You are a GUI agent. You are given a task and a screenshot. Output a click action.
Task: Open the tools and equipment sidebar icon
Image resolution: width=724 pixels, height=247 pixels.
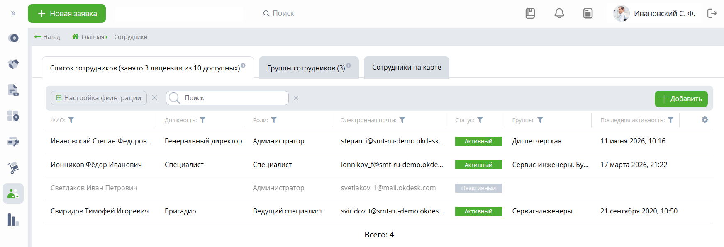pos(13,142)
